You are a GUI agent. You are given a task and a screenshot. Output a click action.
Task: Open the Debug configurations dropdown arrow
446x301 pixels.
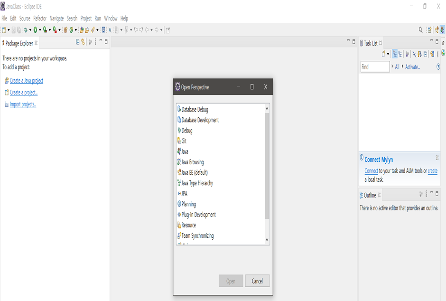pos(30,30)
